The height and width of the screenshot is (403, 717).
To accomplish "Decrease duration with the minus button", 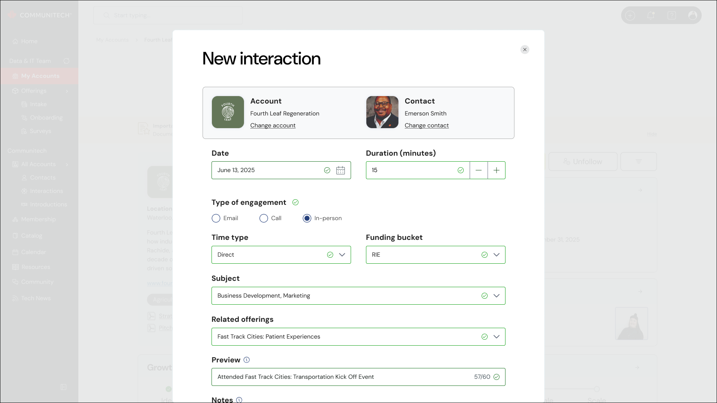I will click(479, 170).
